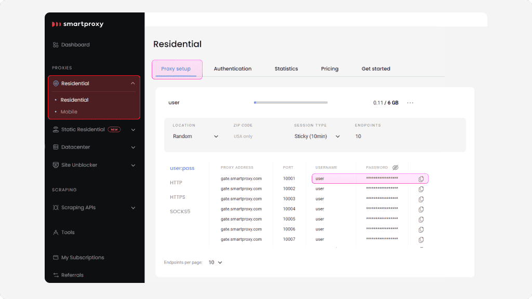Copy credentials for port 10001
This screenshot has width=532, height=299.
(x=421, y=179)
